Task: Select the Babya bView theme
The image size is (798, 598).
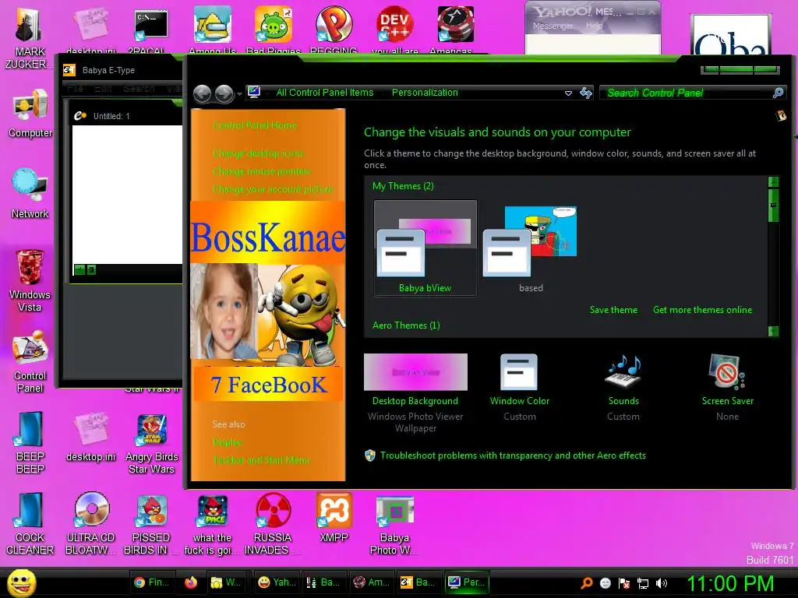Action: [425, 248]
